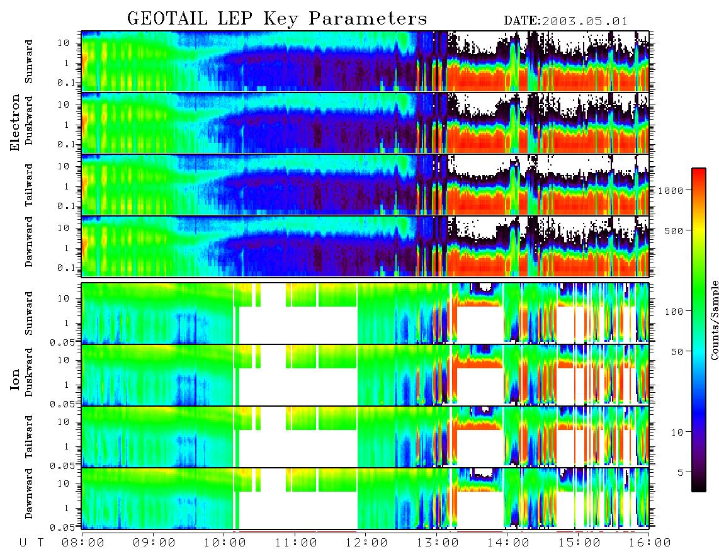Click the 0.1 tick of Electron Duskward

[x=67, y=144]
